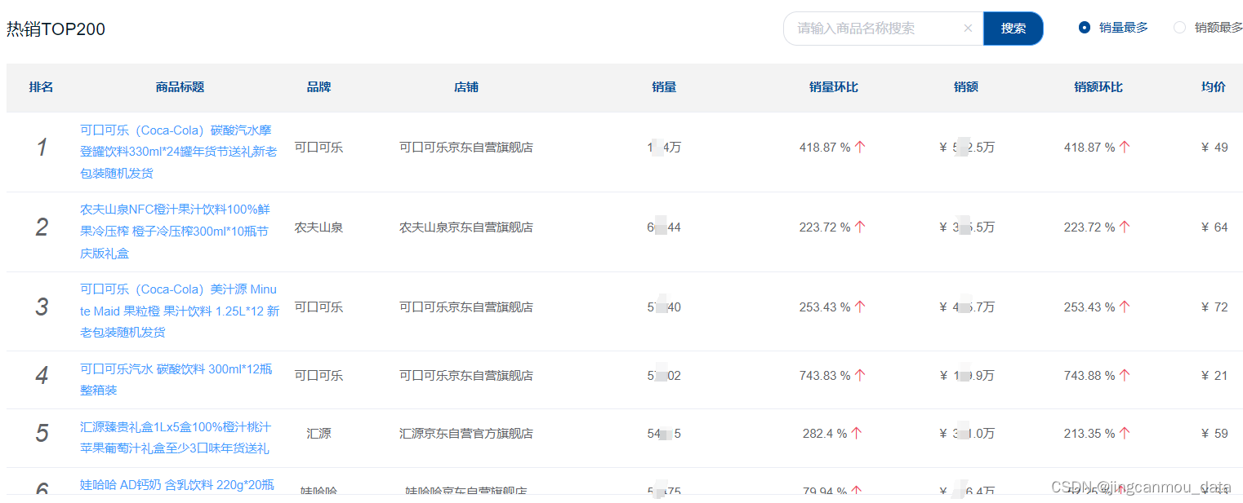Open the 美汁源 Minute Maid 果粒橙 product link
The width and height of the screenshot is (1243, 503).
[x=180, y=311]
